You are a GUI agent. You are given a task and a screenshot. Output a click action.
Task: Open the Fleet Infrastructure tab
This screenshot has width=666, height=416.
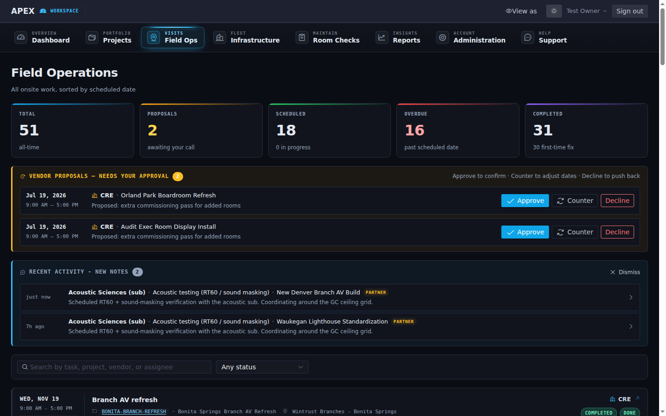[x=247, y=37]
